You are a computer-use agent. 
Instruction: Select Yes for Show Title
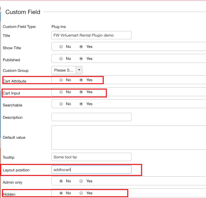tap(81, 47)
